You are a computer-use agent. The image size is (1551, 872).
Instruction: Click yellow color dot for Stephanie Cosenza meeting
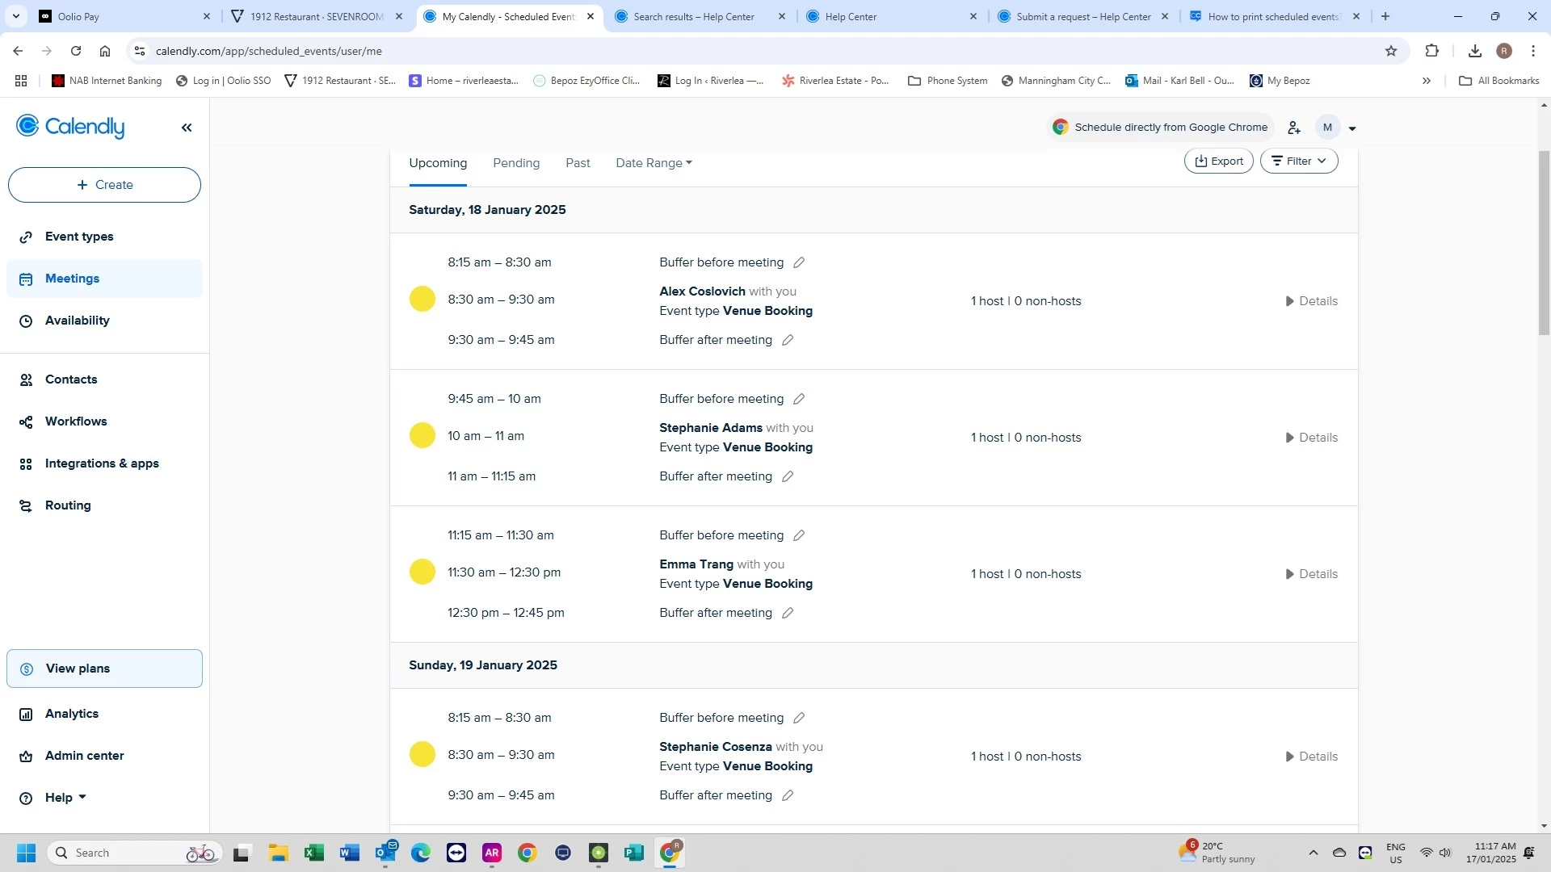pyautogui.click(x=422, y=755)
